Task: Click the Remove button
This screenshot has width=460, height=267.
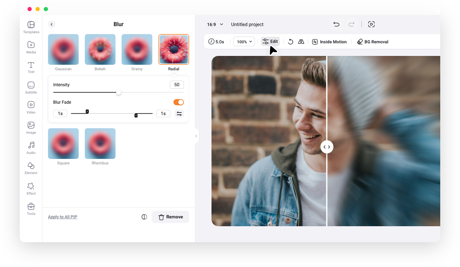Action: 170,217
